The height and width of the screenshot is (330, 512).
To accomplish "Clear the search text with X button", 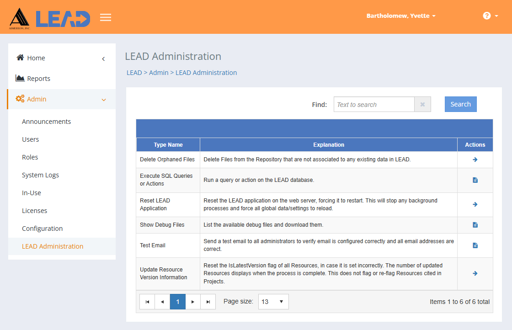I will (x=422, y=105).
